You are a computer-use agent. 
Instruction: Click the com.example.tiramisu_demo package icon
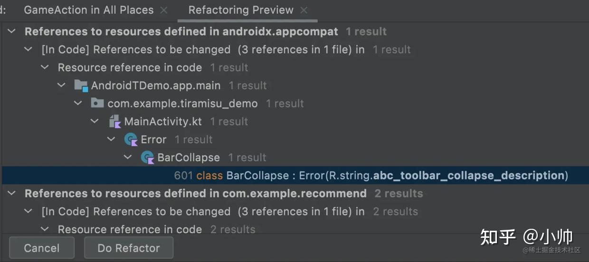(97, 103)
